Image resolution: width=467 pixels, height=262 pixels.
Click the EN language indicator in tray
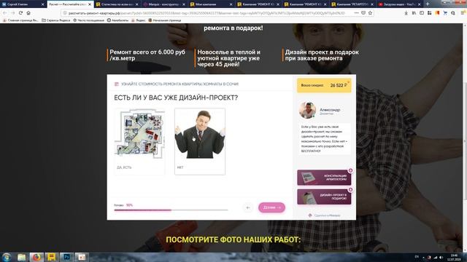(417, 257)
